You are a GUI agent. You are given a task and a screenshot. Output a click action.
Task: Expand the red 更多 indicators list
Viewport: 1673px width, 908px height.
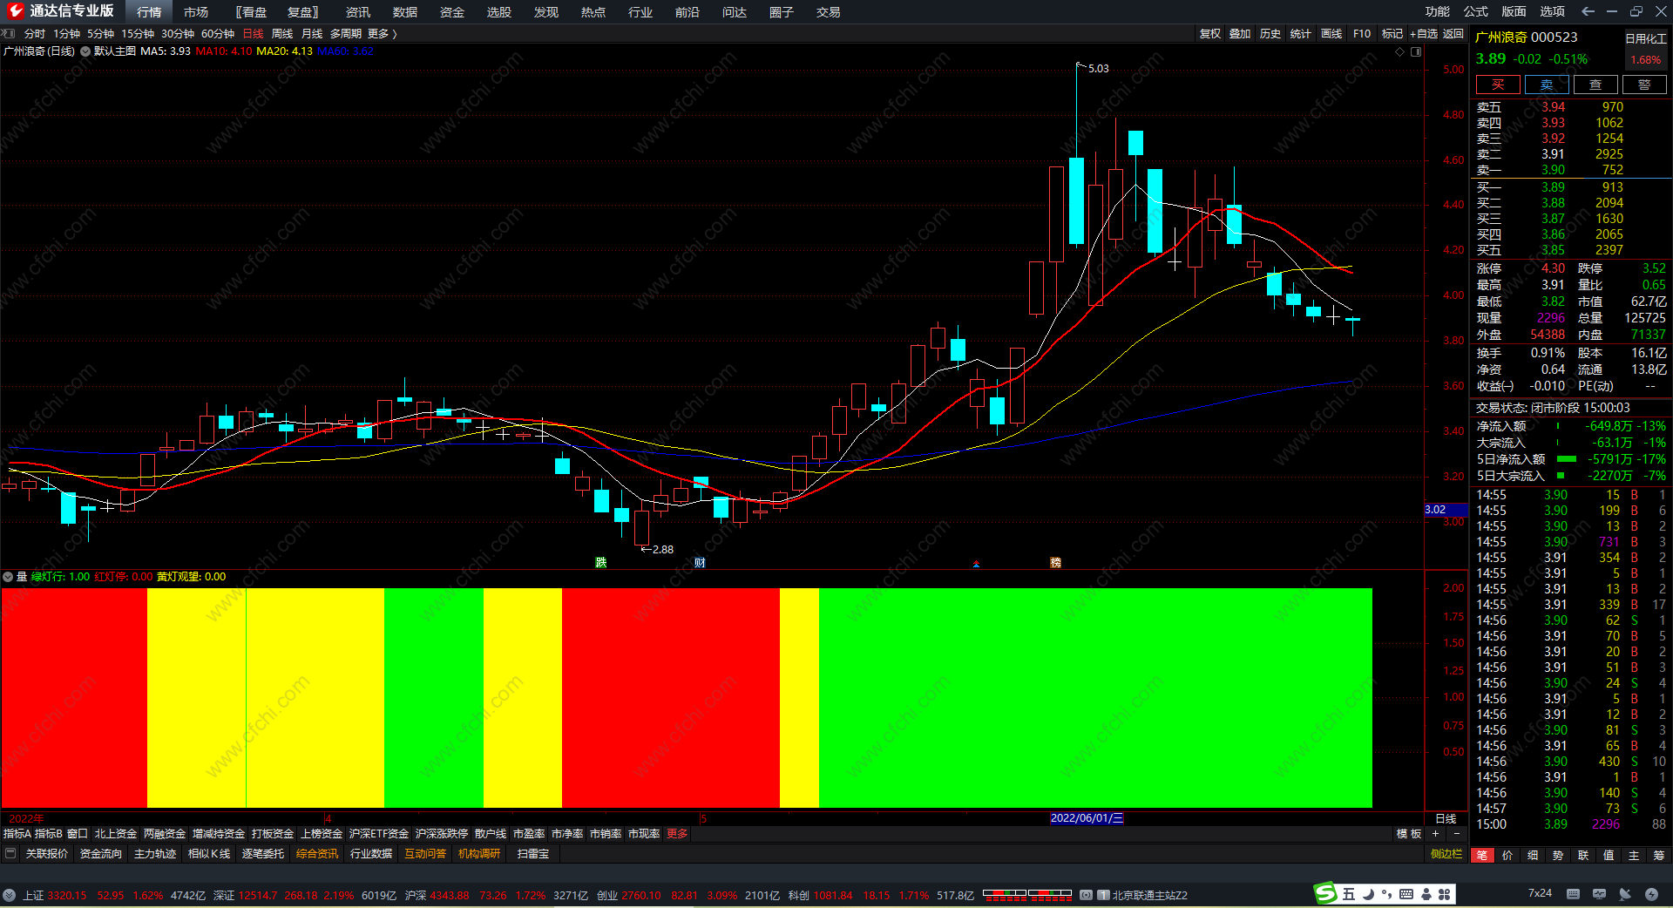(677, 834)
